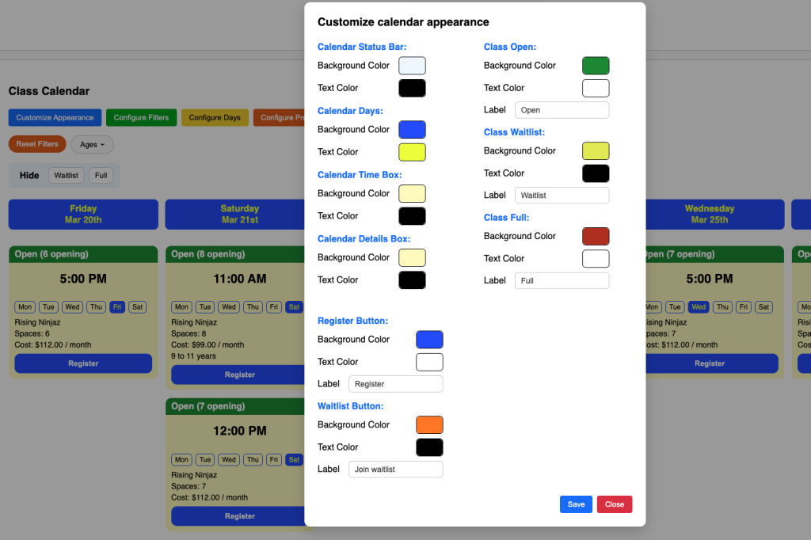Change Calendar Days background blue swatch

pyautogui.click(x=412, y=130)
